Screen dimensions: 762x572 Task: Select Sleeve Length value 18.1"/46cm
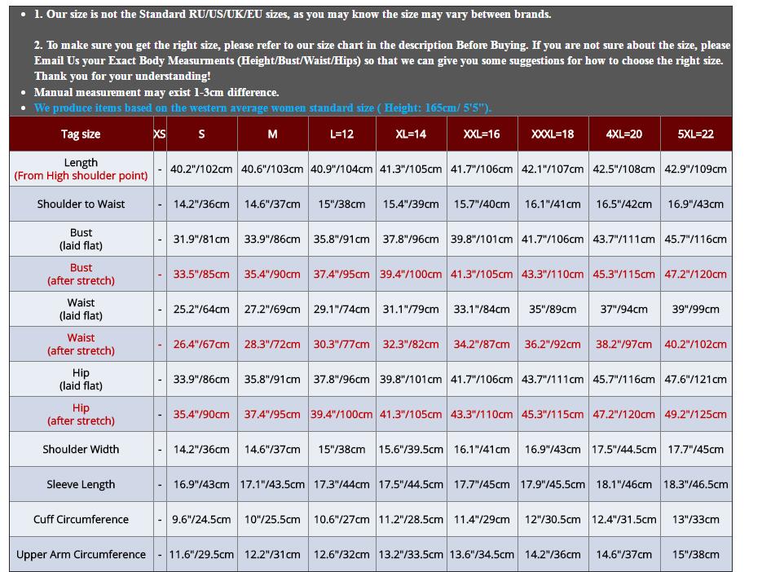(x=623, y=485)
